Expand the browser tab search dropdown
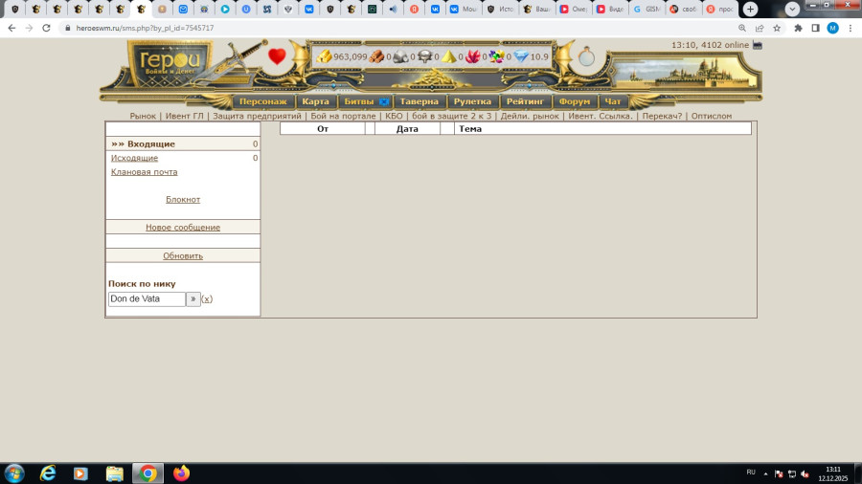Image resolution: width=862 pixels, height=484 pixels. click(x=792, y=9)
